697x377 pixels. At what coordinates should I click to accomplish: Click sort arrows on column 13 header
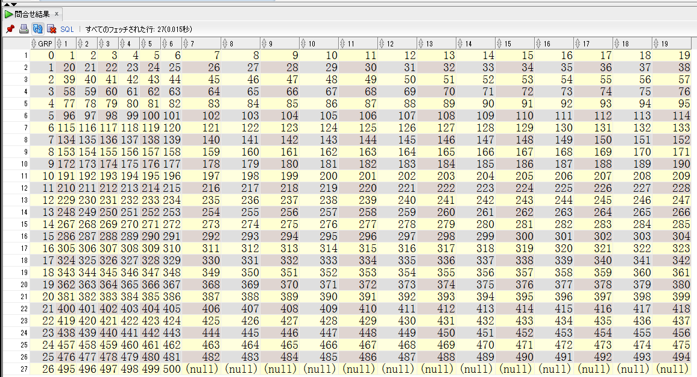coord(421,44)
